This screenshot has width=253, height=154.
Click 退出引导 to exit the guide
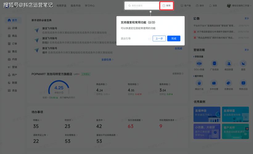coord(126,38)
